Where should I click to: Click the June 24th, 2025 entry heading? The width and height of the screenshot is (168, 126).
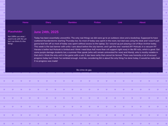46,32
